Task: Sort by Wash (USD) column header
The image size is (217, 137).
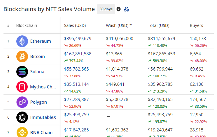Action: click(119, 25)
